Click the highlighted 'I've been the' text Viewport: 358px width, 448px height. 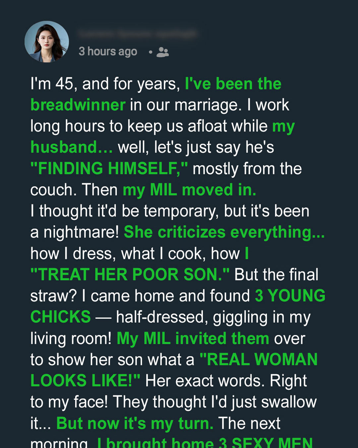(233, 84)
